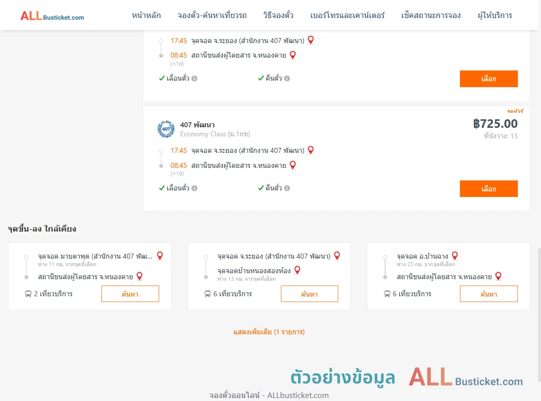Click the 08:45 arrival map pin in the upper trip card
The image size is (541, 401).
click(x=293, y=55)
